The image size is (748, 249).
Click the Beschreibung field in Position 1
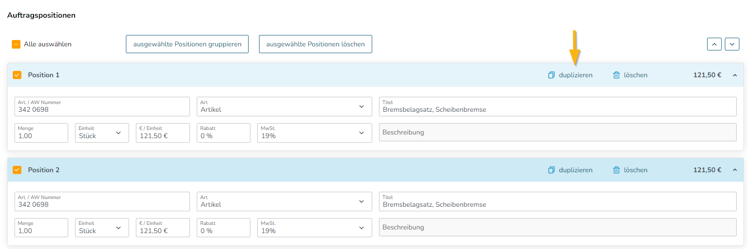tap(558, 132)
